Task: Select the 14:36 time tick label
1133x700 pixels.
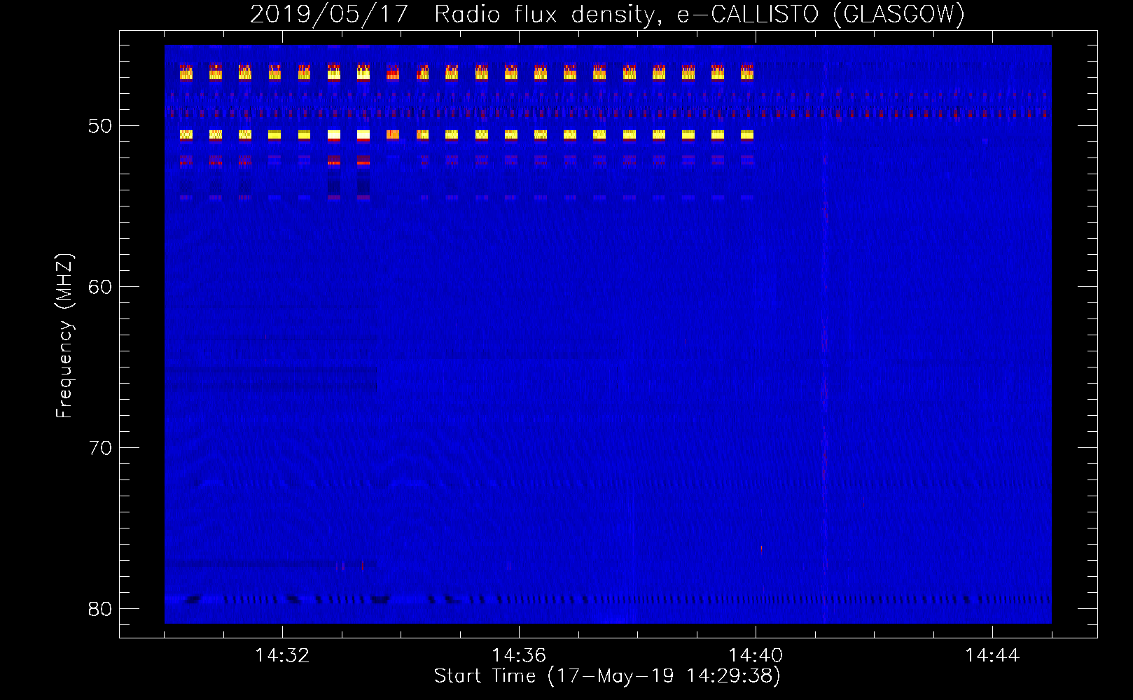Action: (519, 656)
